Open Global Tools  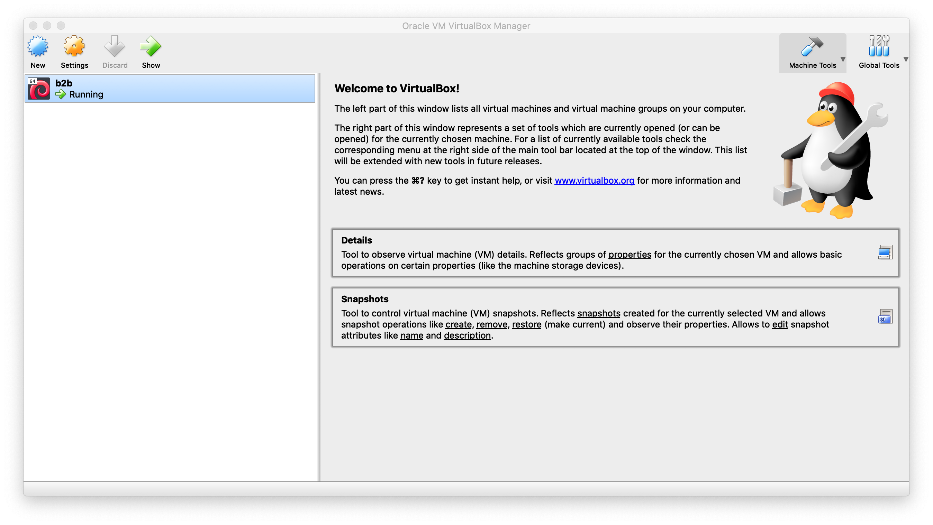click(x=879, y=46)
